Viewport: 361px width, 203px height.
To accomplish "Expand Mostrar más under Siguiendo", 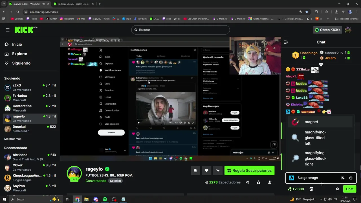I will tap(13, 139).
